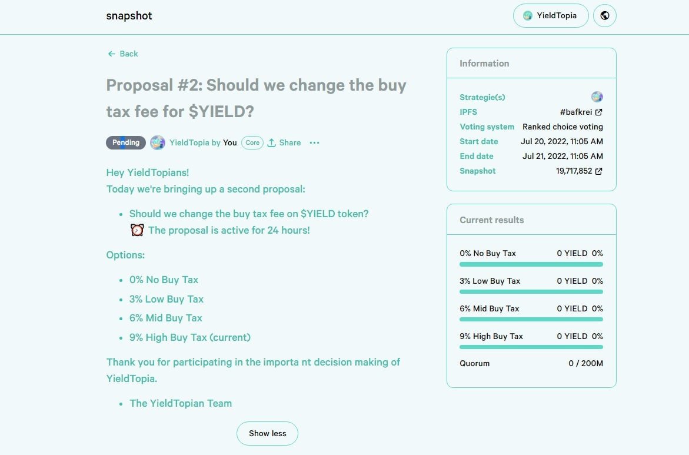Collapse proposal text with Show less
689x455 pixels.
[267, 433]
